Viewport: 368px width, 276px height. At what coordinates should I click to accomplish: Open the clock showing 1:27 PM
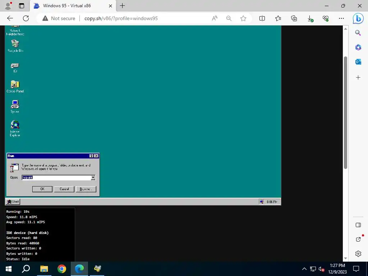coord(337,269)
